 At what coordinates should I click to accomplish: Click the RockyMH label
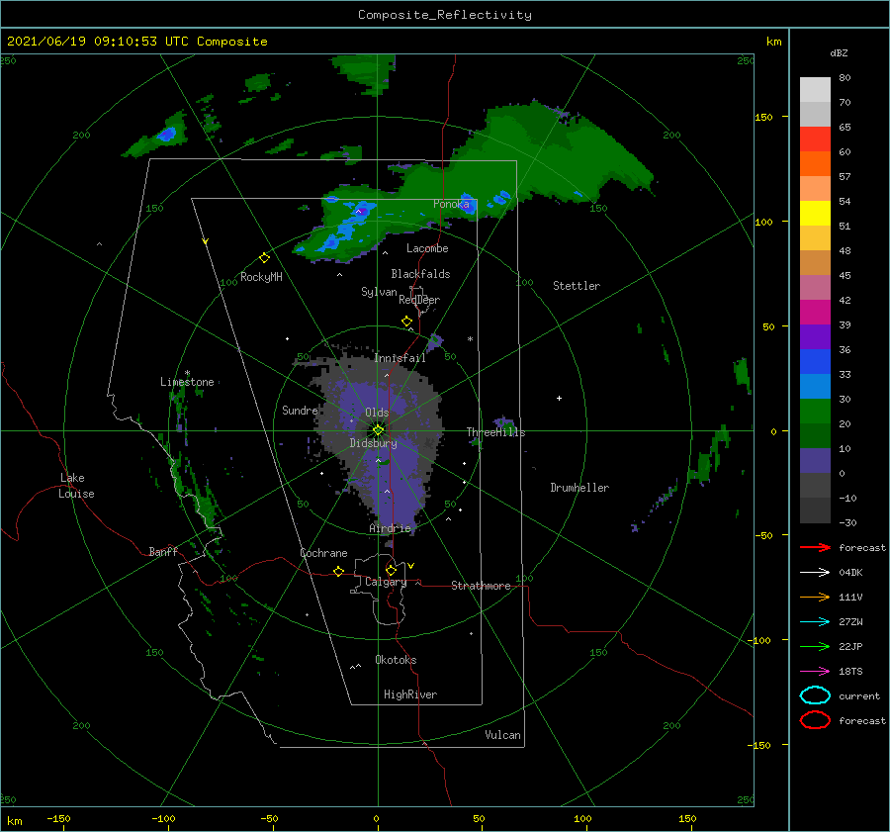coord(261,277)
